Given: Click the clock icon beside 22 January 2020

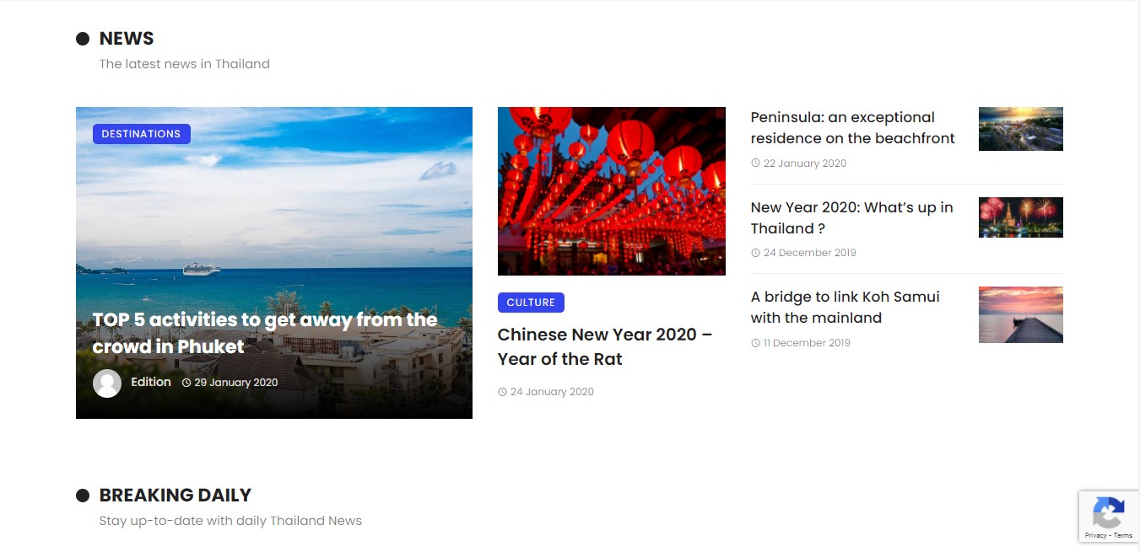Looking at the screenshot, I should pos(755,163).
